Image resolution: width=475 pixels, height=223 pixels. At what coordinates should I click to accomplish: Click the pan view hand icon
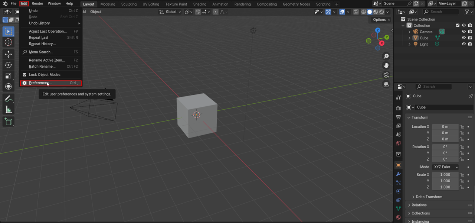pos(386,65)
